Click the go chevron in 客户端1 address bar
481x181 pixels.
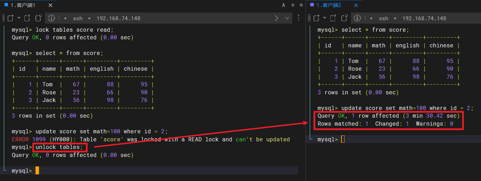[x=277, y=18]
